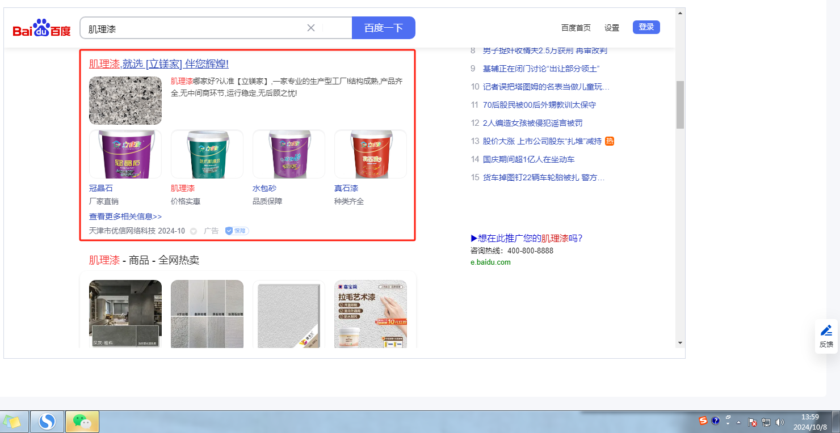Click the Baidu logo
840x433 pixels.
coord(42,28)
